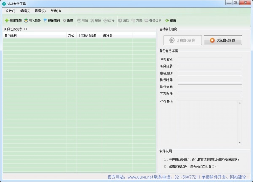Focus the 下次执行 field
253x182 pixels.
tap(210, 94)
